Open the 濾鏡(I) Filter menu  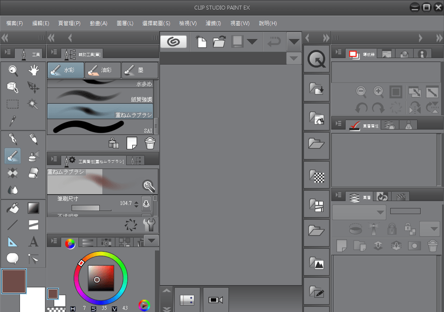tap(213, 23)
